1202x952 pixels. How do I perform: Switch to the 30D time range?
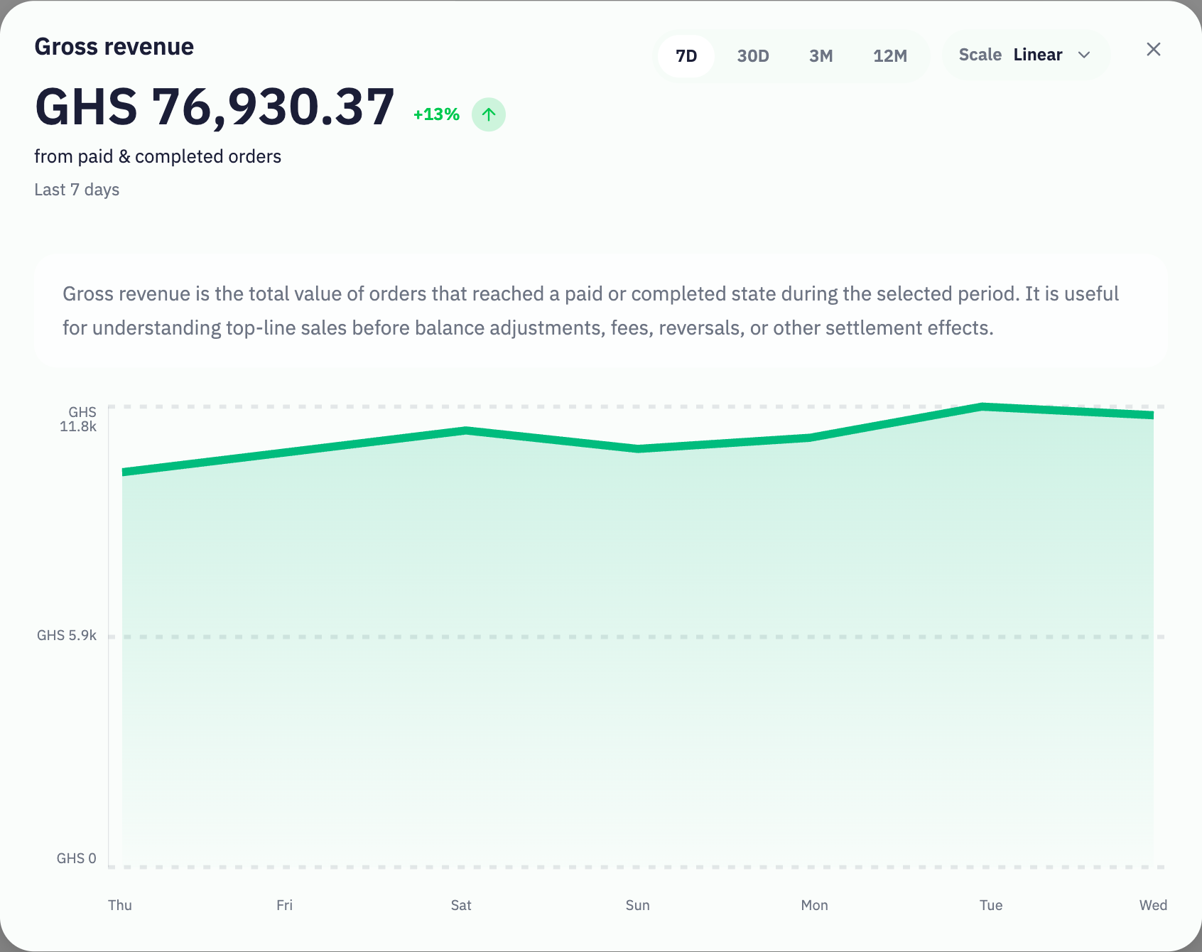coord(753,56)
